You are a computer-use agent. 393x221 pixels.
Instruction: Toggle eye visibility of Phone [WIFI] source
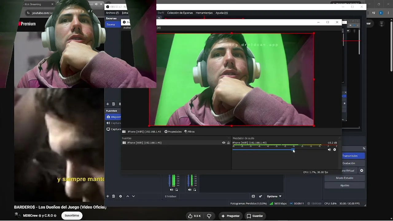(224, 143)
